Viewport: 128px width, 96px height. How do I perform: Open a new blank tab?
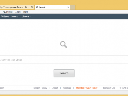[73, 7]
